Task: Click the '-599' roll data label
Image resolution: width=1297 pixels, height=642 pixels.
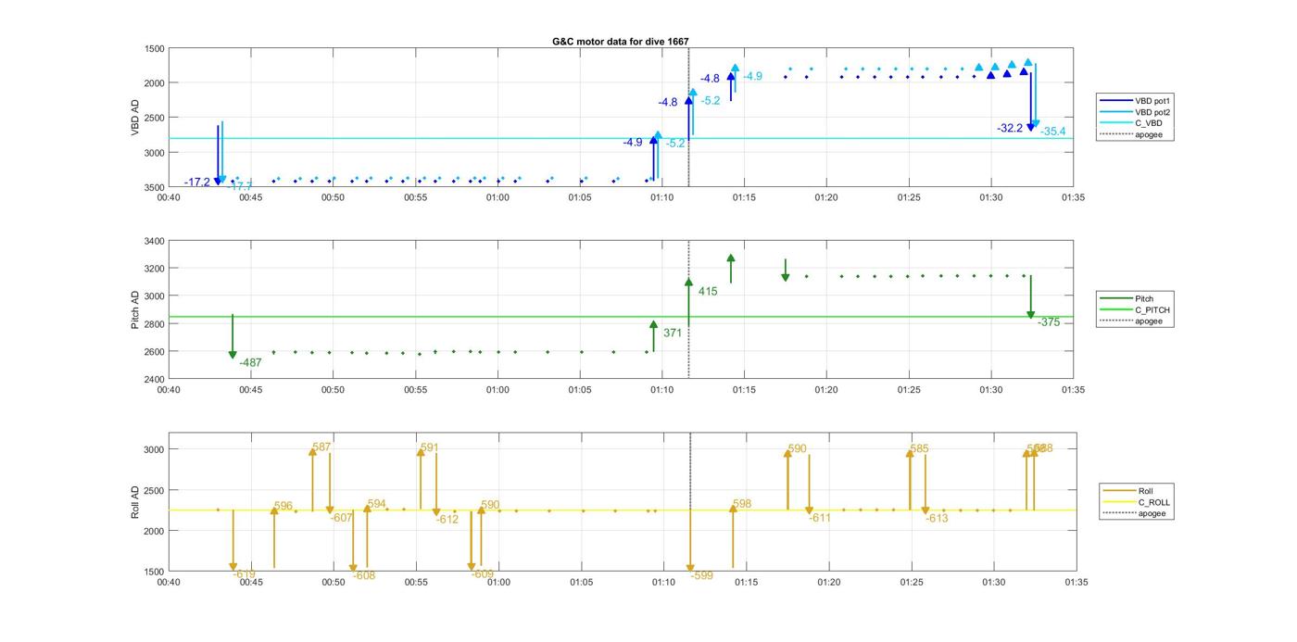Action: (702, 575)
